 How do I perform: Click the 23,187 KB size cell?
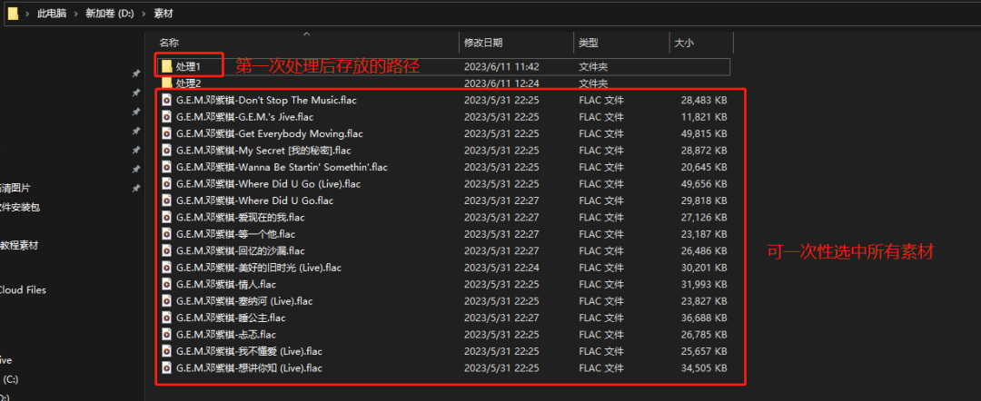pos(704,234)
